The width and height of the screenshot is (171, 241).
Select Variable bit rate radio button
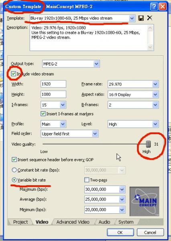point(14,180)
